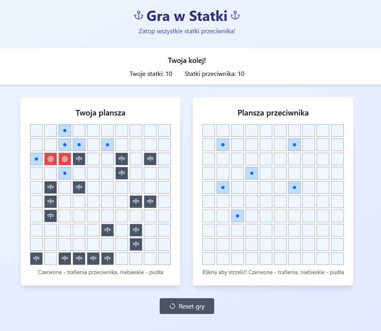Click the leftmost red hit cell on your board

click(51, 159)
